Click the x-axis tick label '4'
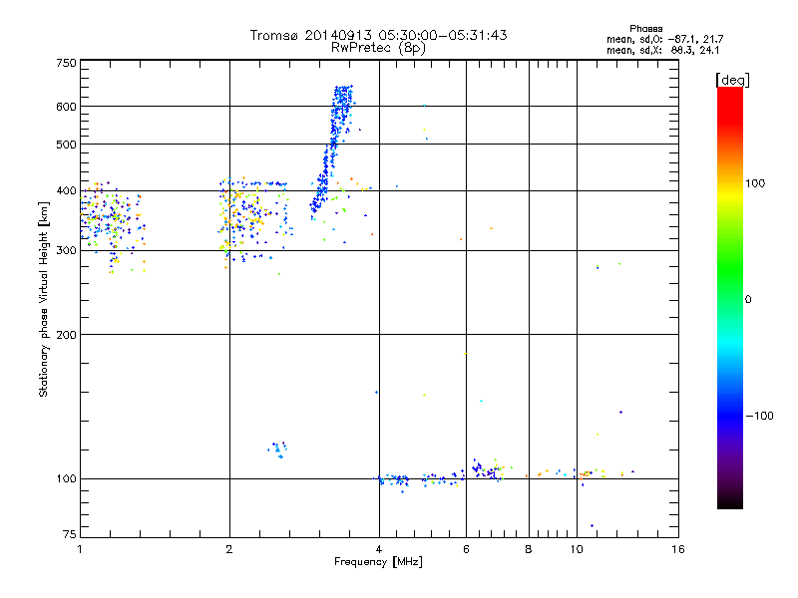 click(379, 549)
